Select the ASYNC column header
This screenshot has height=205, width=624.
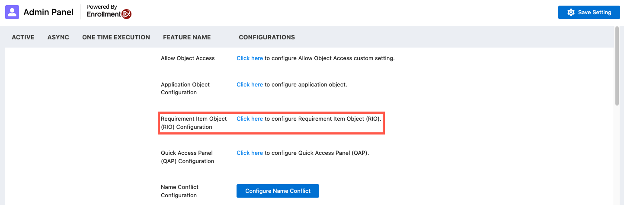58,37
